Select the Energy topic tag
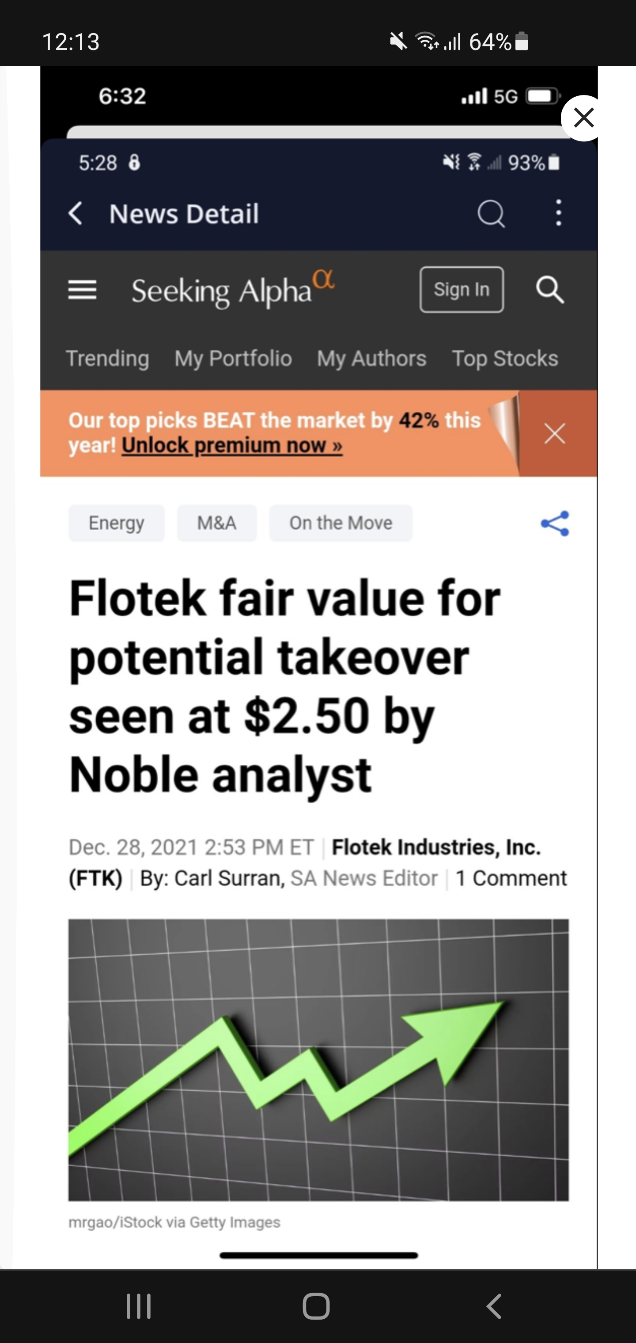 [116, 523]
